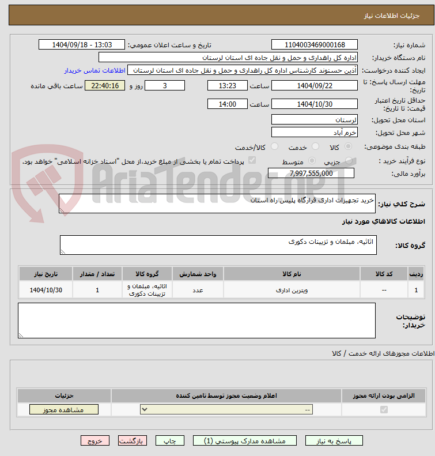Click the چاپ print button

[170, 440]
